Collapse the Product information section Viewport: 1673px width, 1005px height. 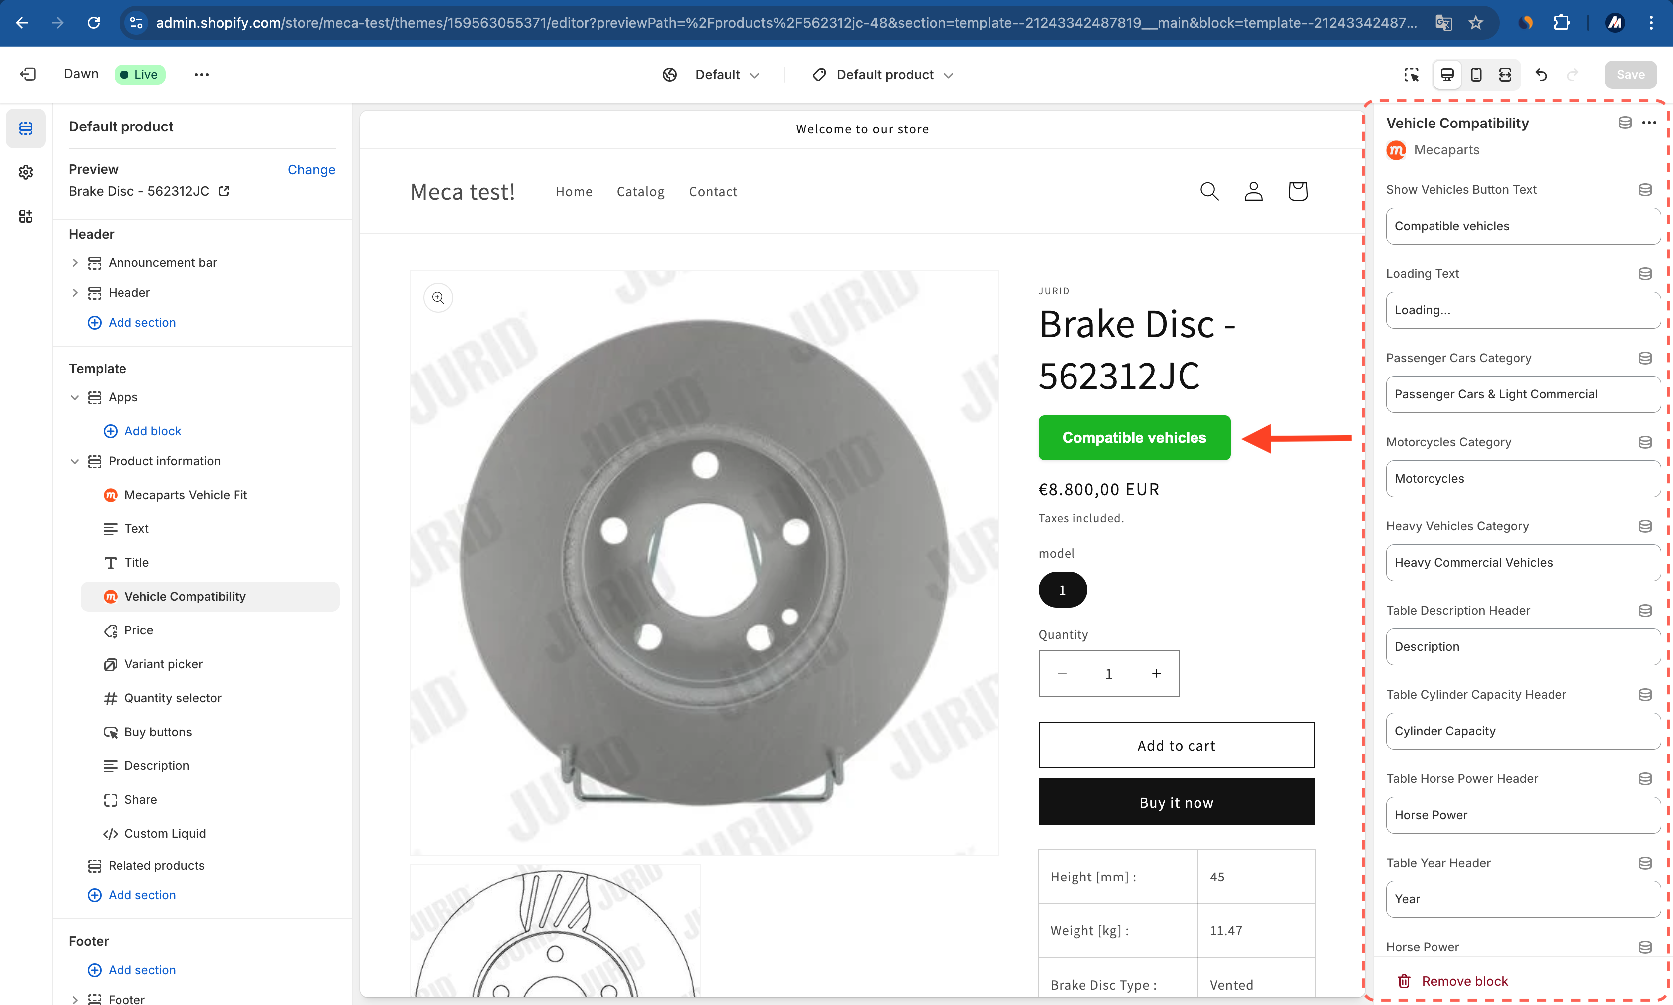pos(75,461)
